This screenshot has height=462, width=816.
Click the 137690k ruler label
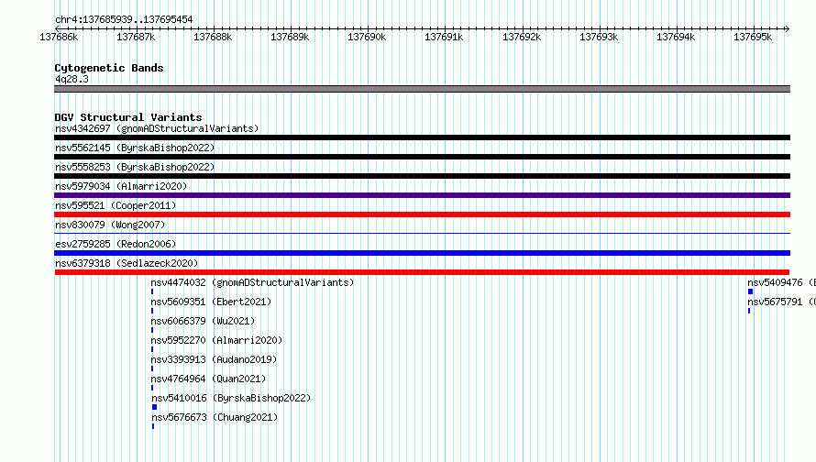pyautogui.click(x=367, y=37)
